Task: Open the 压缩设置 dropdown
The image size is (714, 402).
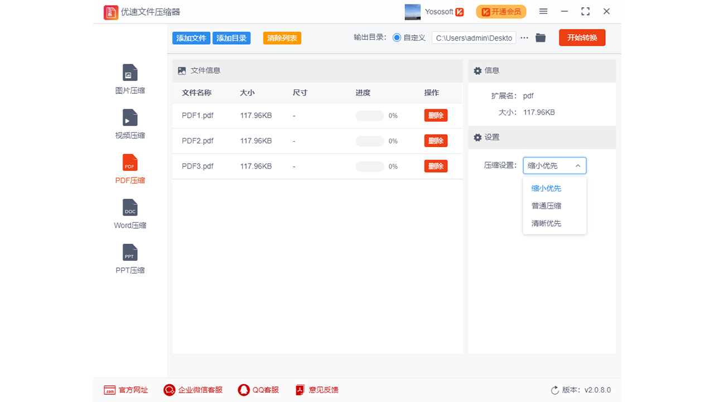Action: 554,165
